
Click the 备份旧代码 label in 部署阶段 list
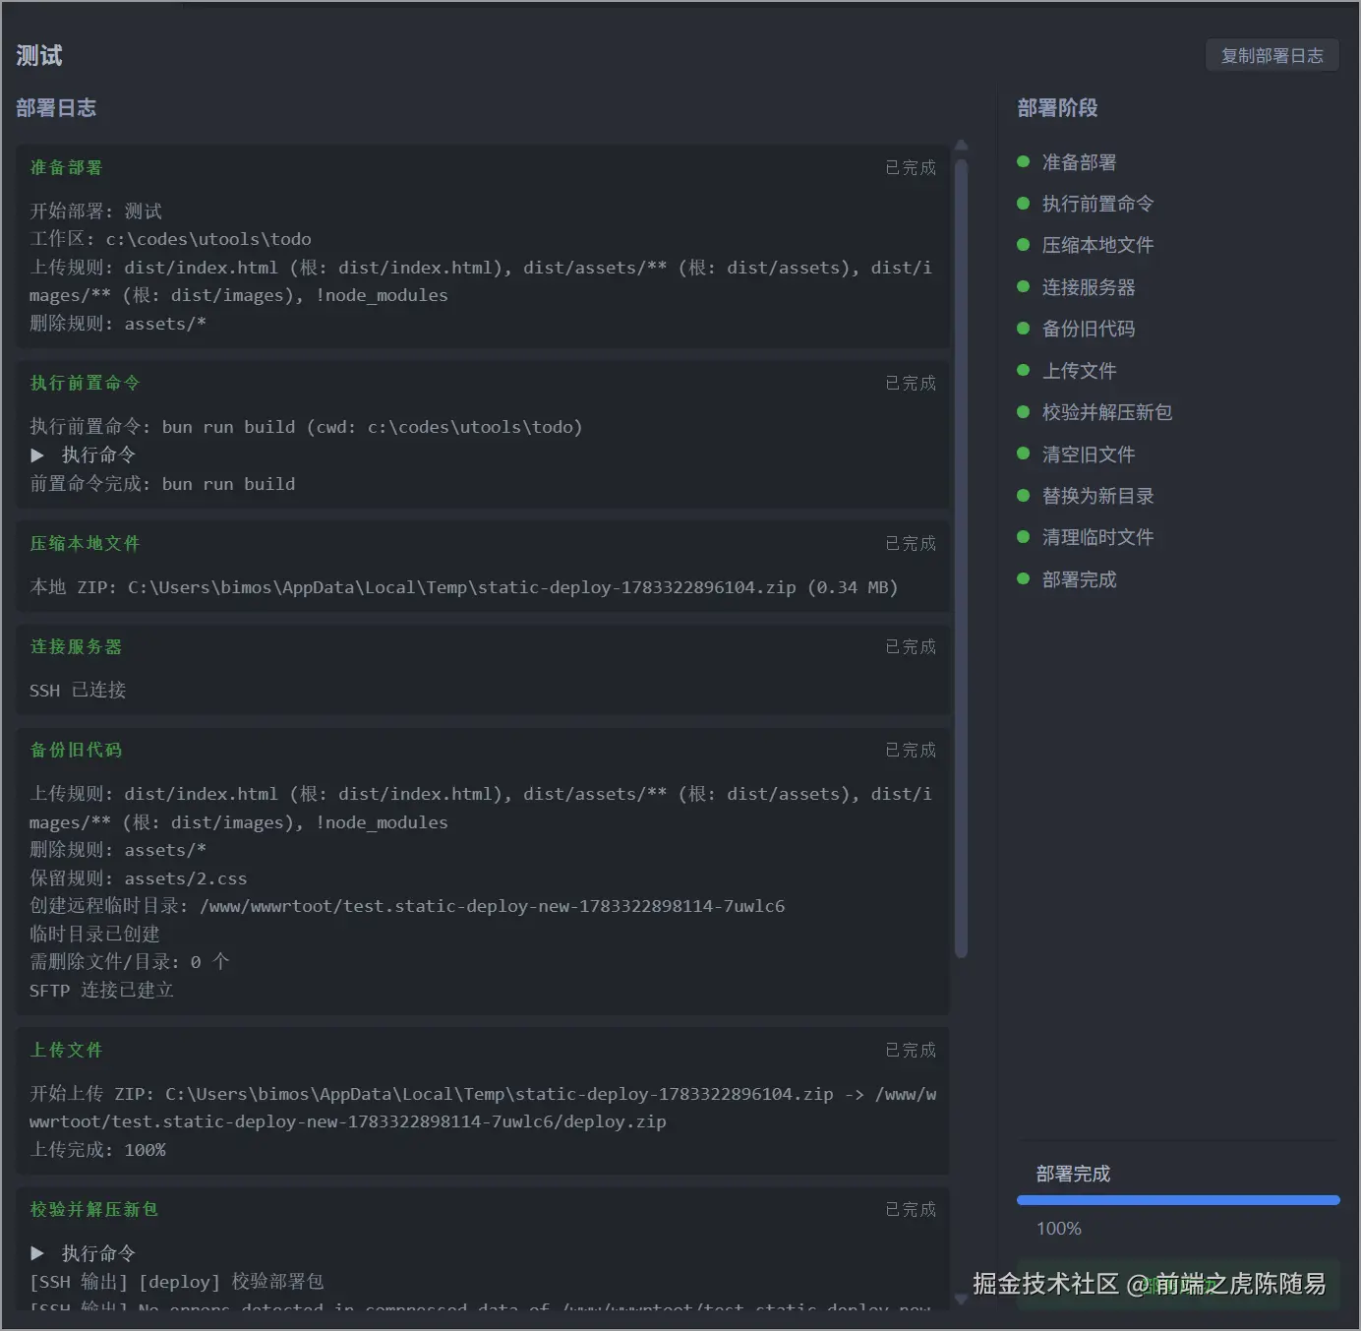(x=1089, y=329)
